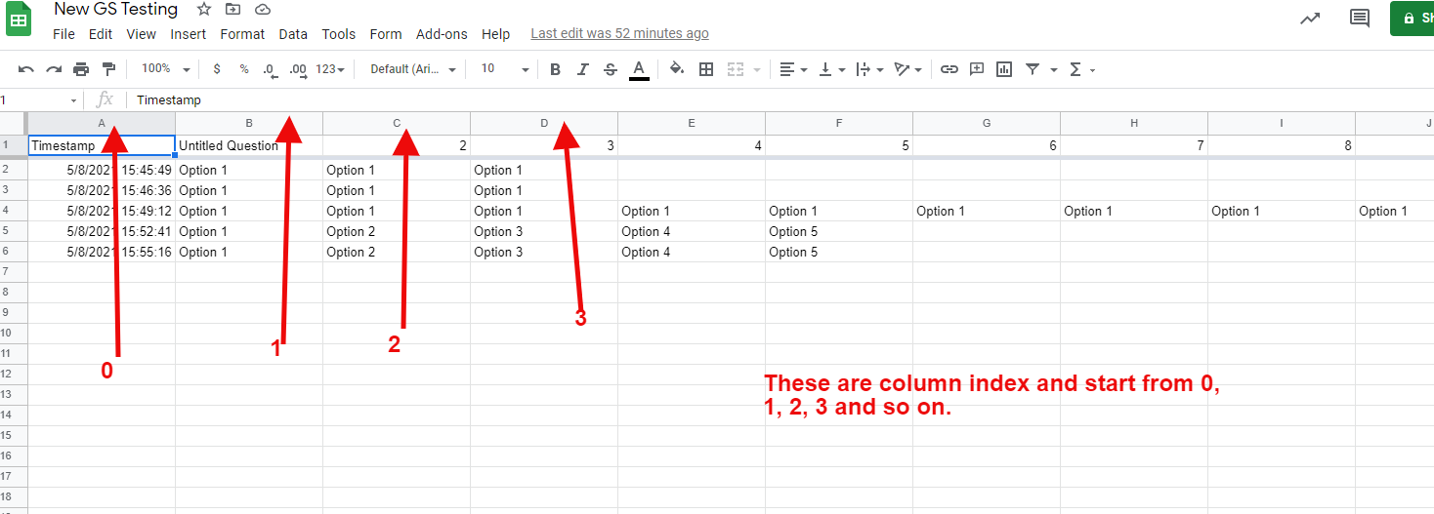Open the Last edit 52 minutes ago link
This screenshot has width=1434, height=514.
pyautogui.click(x=619, y=34)
